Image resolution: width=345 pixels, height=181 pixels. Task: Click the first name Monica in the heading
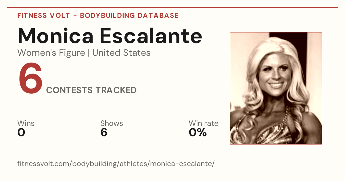coord(55,36)
